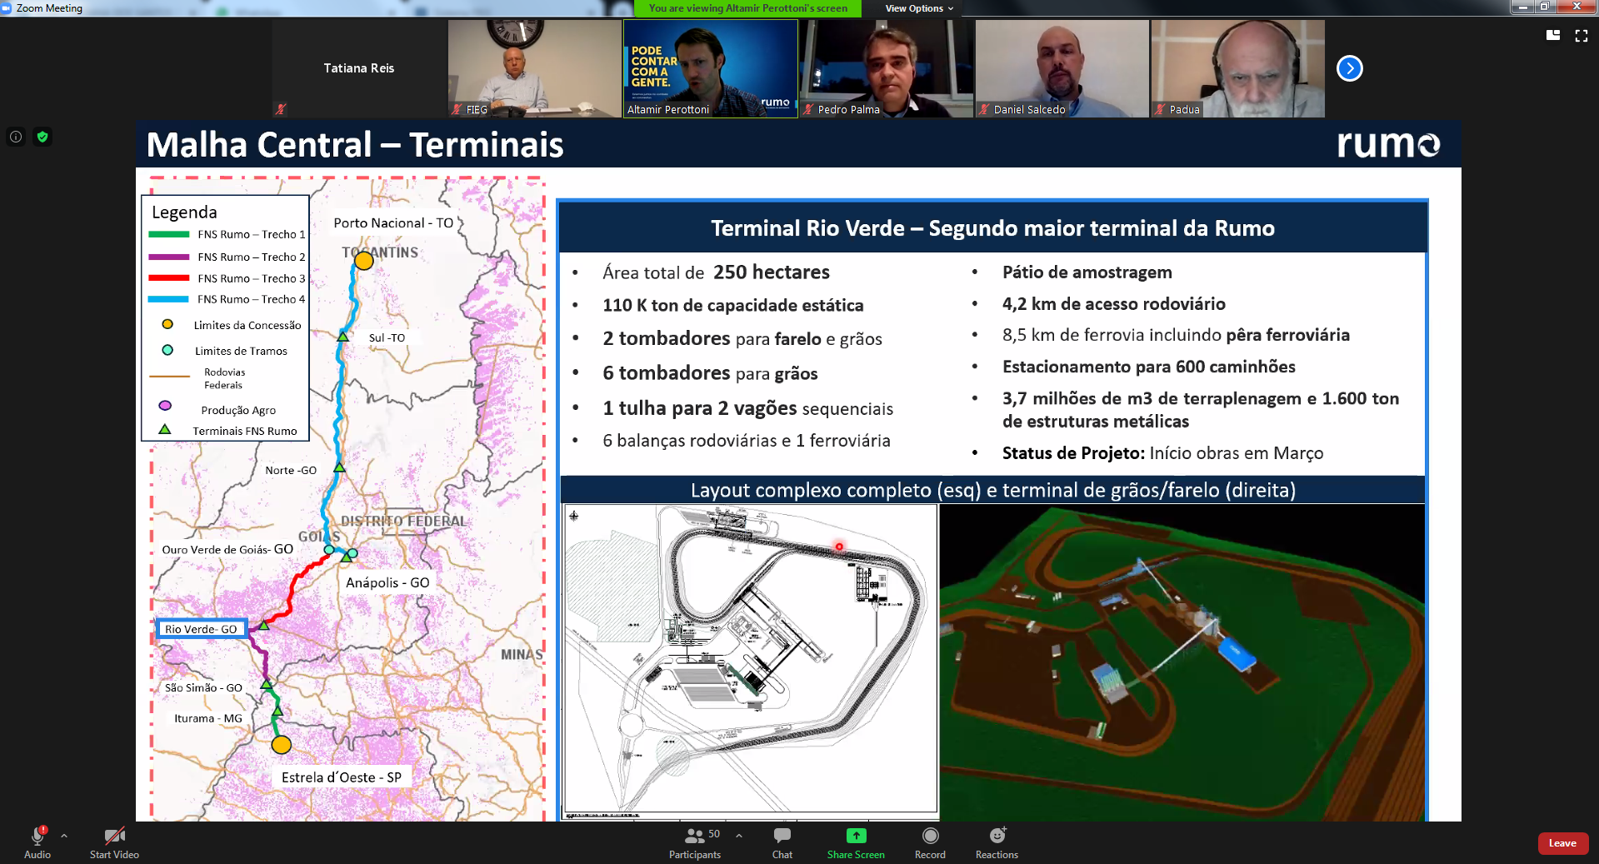Click 'Anápolis - GO' map label
Screen dimensions: 1599x864
387,582
